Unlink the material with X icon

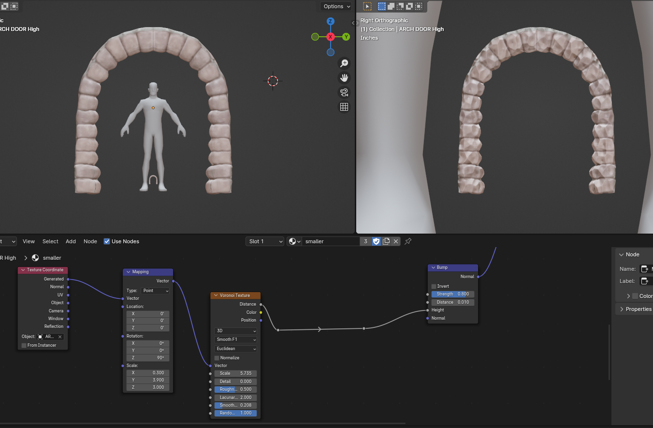pyautogui.click(x=396, y=241)
